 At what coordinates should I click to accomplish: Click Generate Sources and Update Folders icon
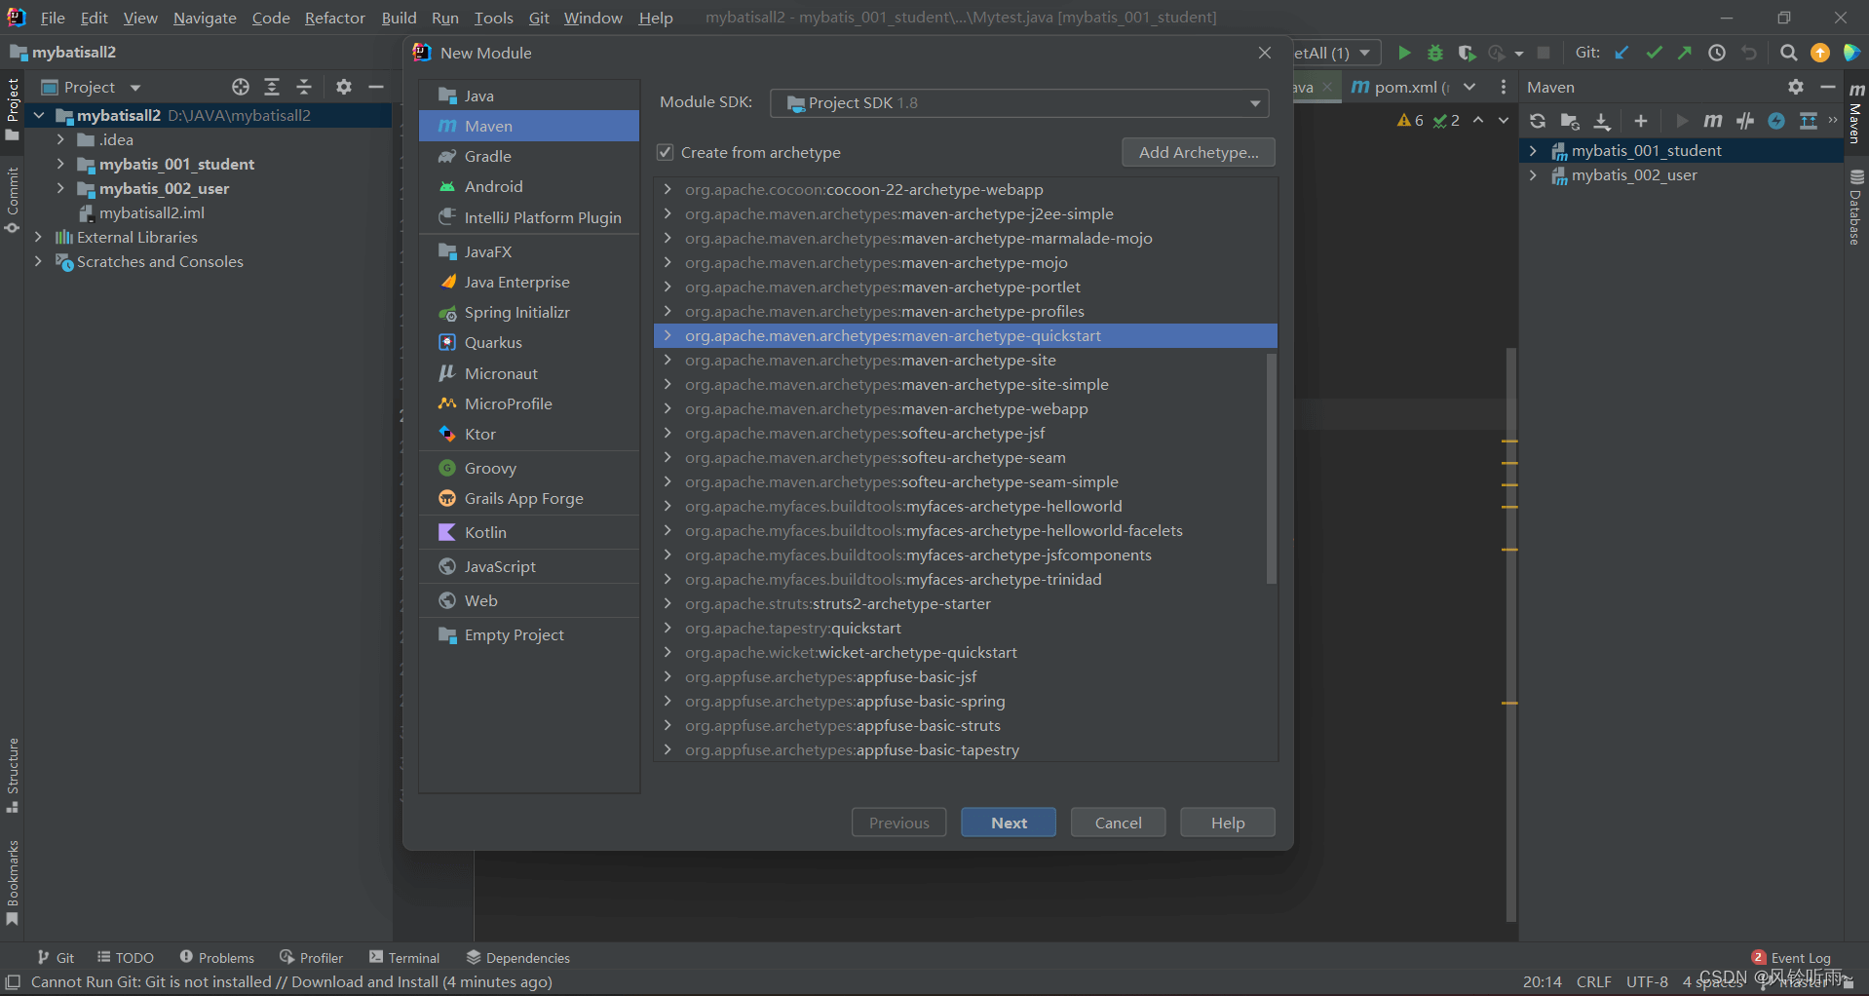click(1570, 121)
